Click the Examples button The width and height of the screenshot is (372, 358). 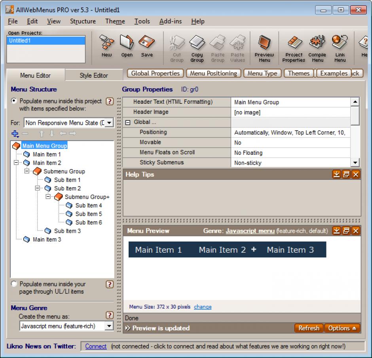334,73
